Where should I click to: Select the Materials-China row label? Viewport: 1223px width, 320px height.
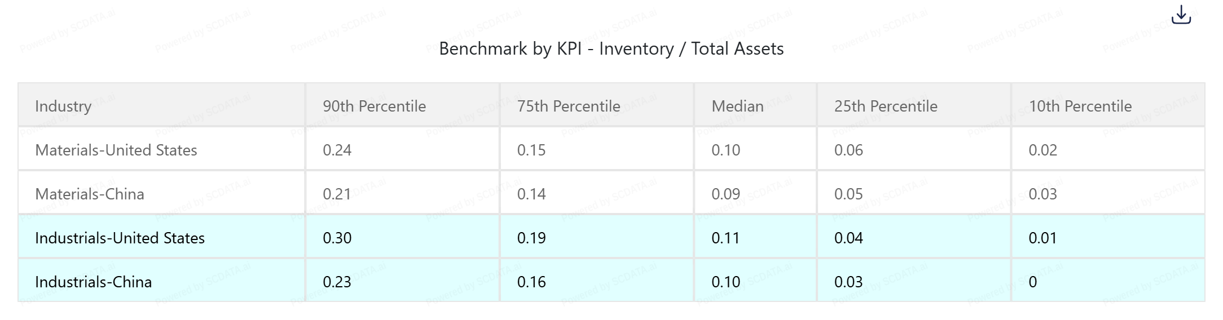[x=90, y=194]
